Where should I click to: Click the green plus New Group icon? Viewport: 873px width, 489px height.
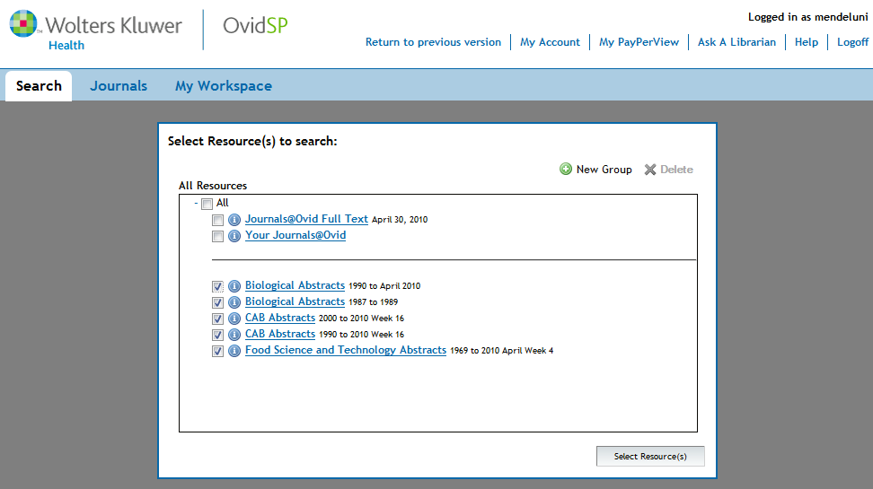[x=566, y=169]
